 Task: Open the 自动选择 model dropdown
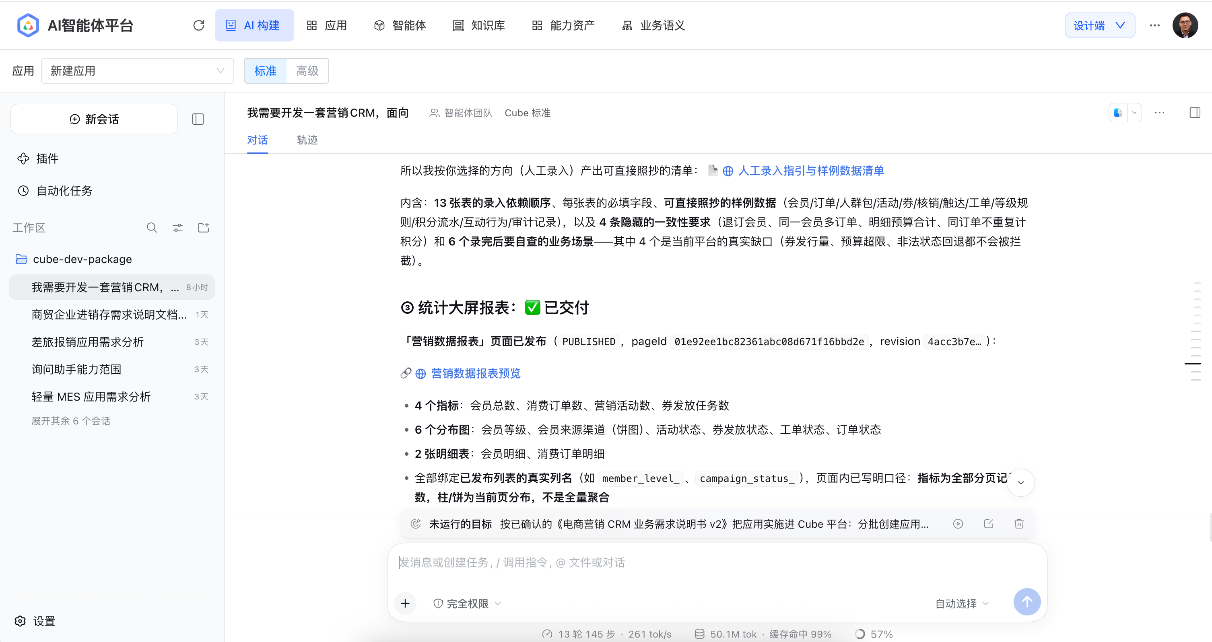point(962,603)
